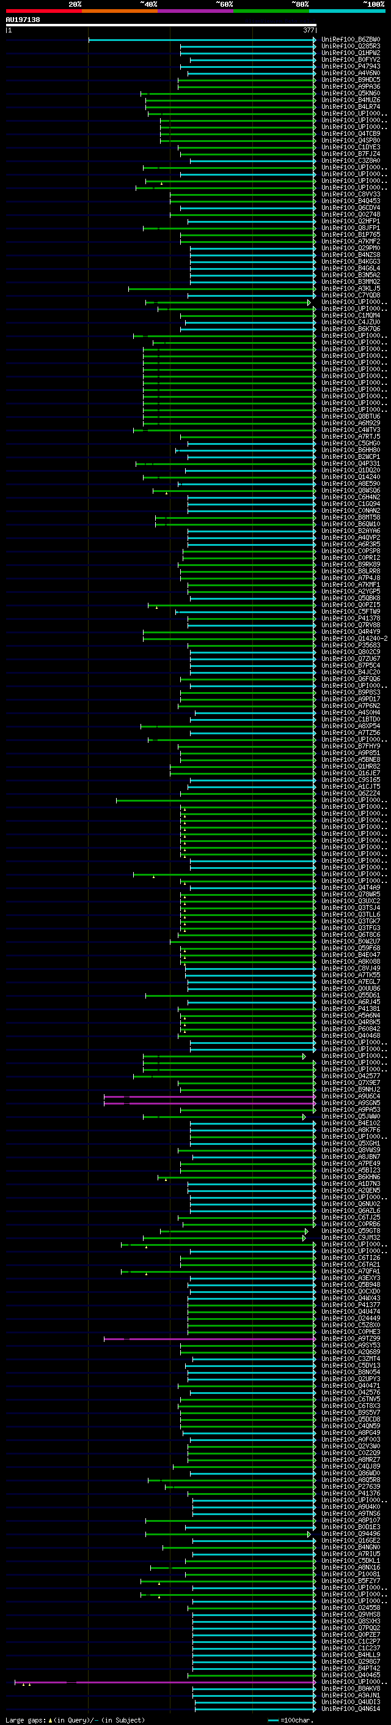Open hit UniRef100_Q8JFP1
Viewport: 391px width, 1725px height.
click(351, 228)
